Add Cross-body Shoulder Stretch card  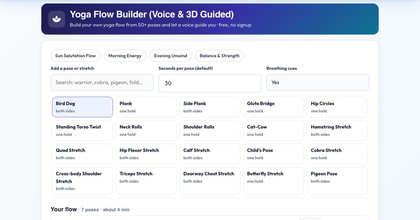(83, 181)
